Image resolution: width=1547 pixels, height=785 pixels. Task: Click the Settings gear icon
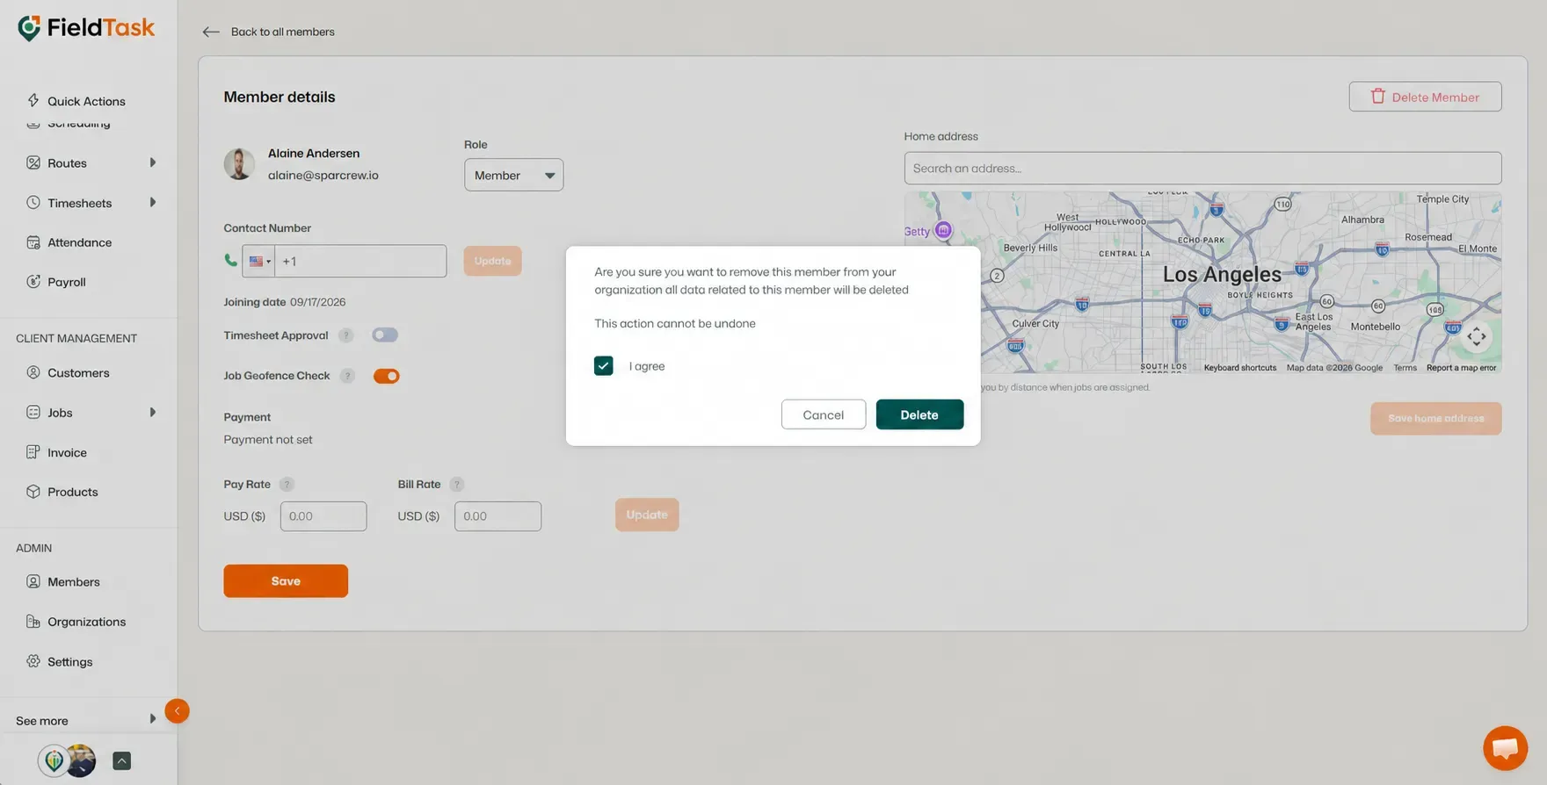point(33,661)
